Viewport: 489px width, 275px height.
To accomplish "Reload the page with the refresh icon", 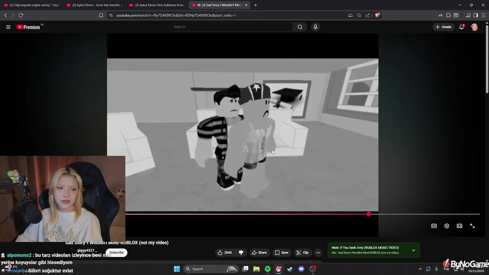I will [x=21, y=15].
